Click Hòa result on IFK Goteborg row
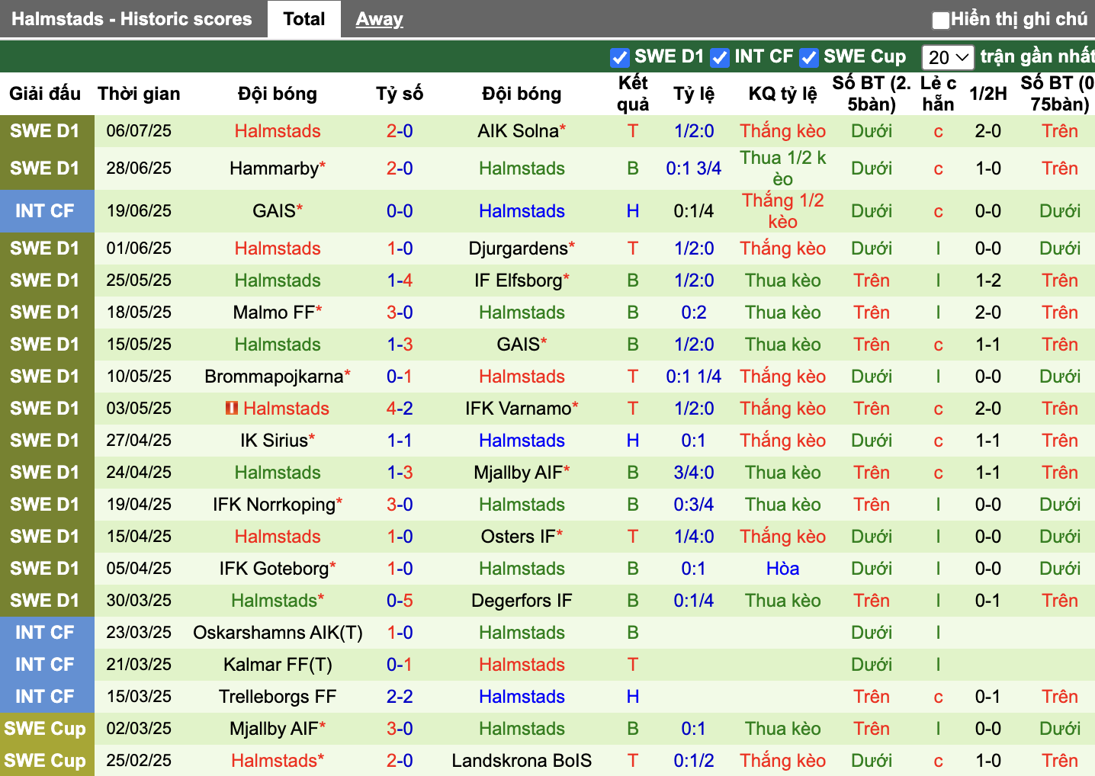 coord(783,569)
